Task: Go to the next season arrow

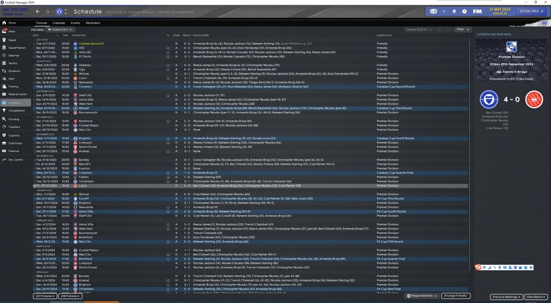Action: [x=448, y=29]
